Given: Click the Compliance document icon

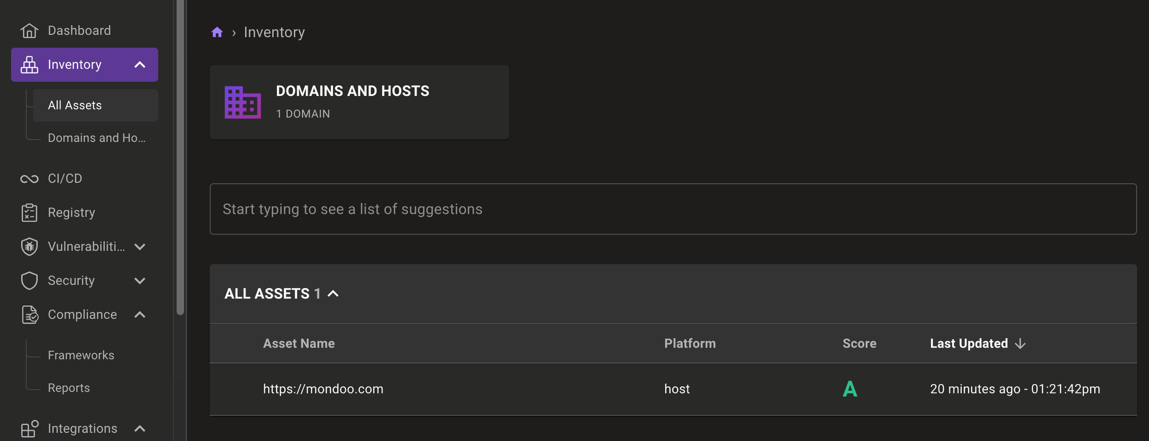Looking at the screenshot, I should click(29, 314).
